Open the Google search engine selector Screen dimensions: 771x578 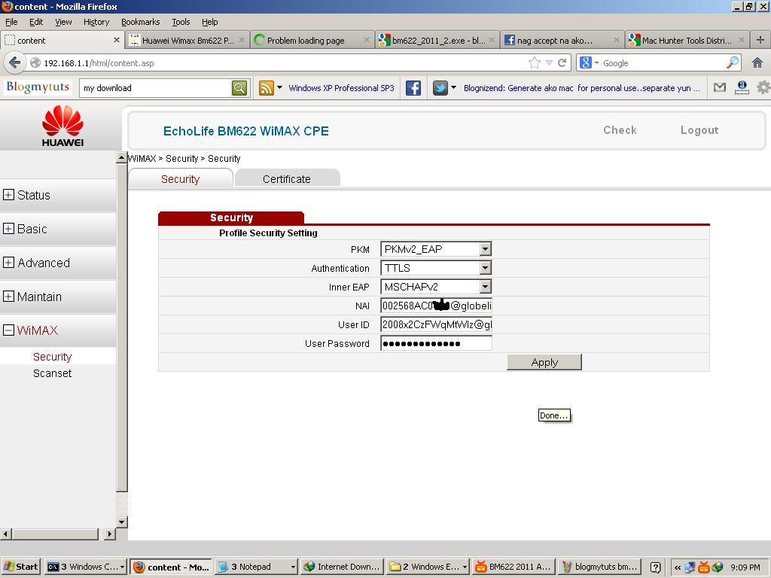tap(589, 62)
